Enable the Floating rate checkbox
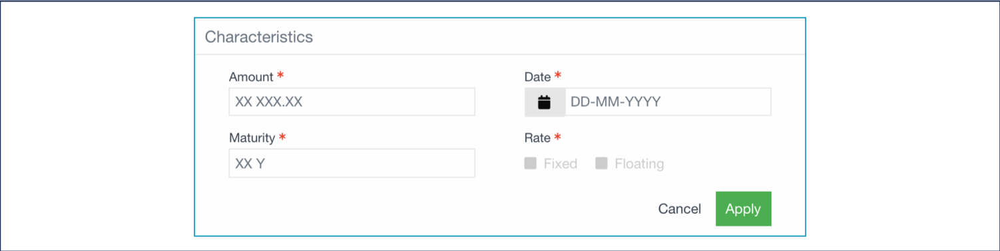 pos(601,163)
